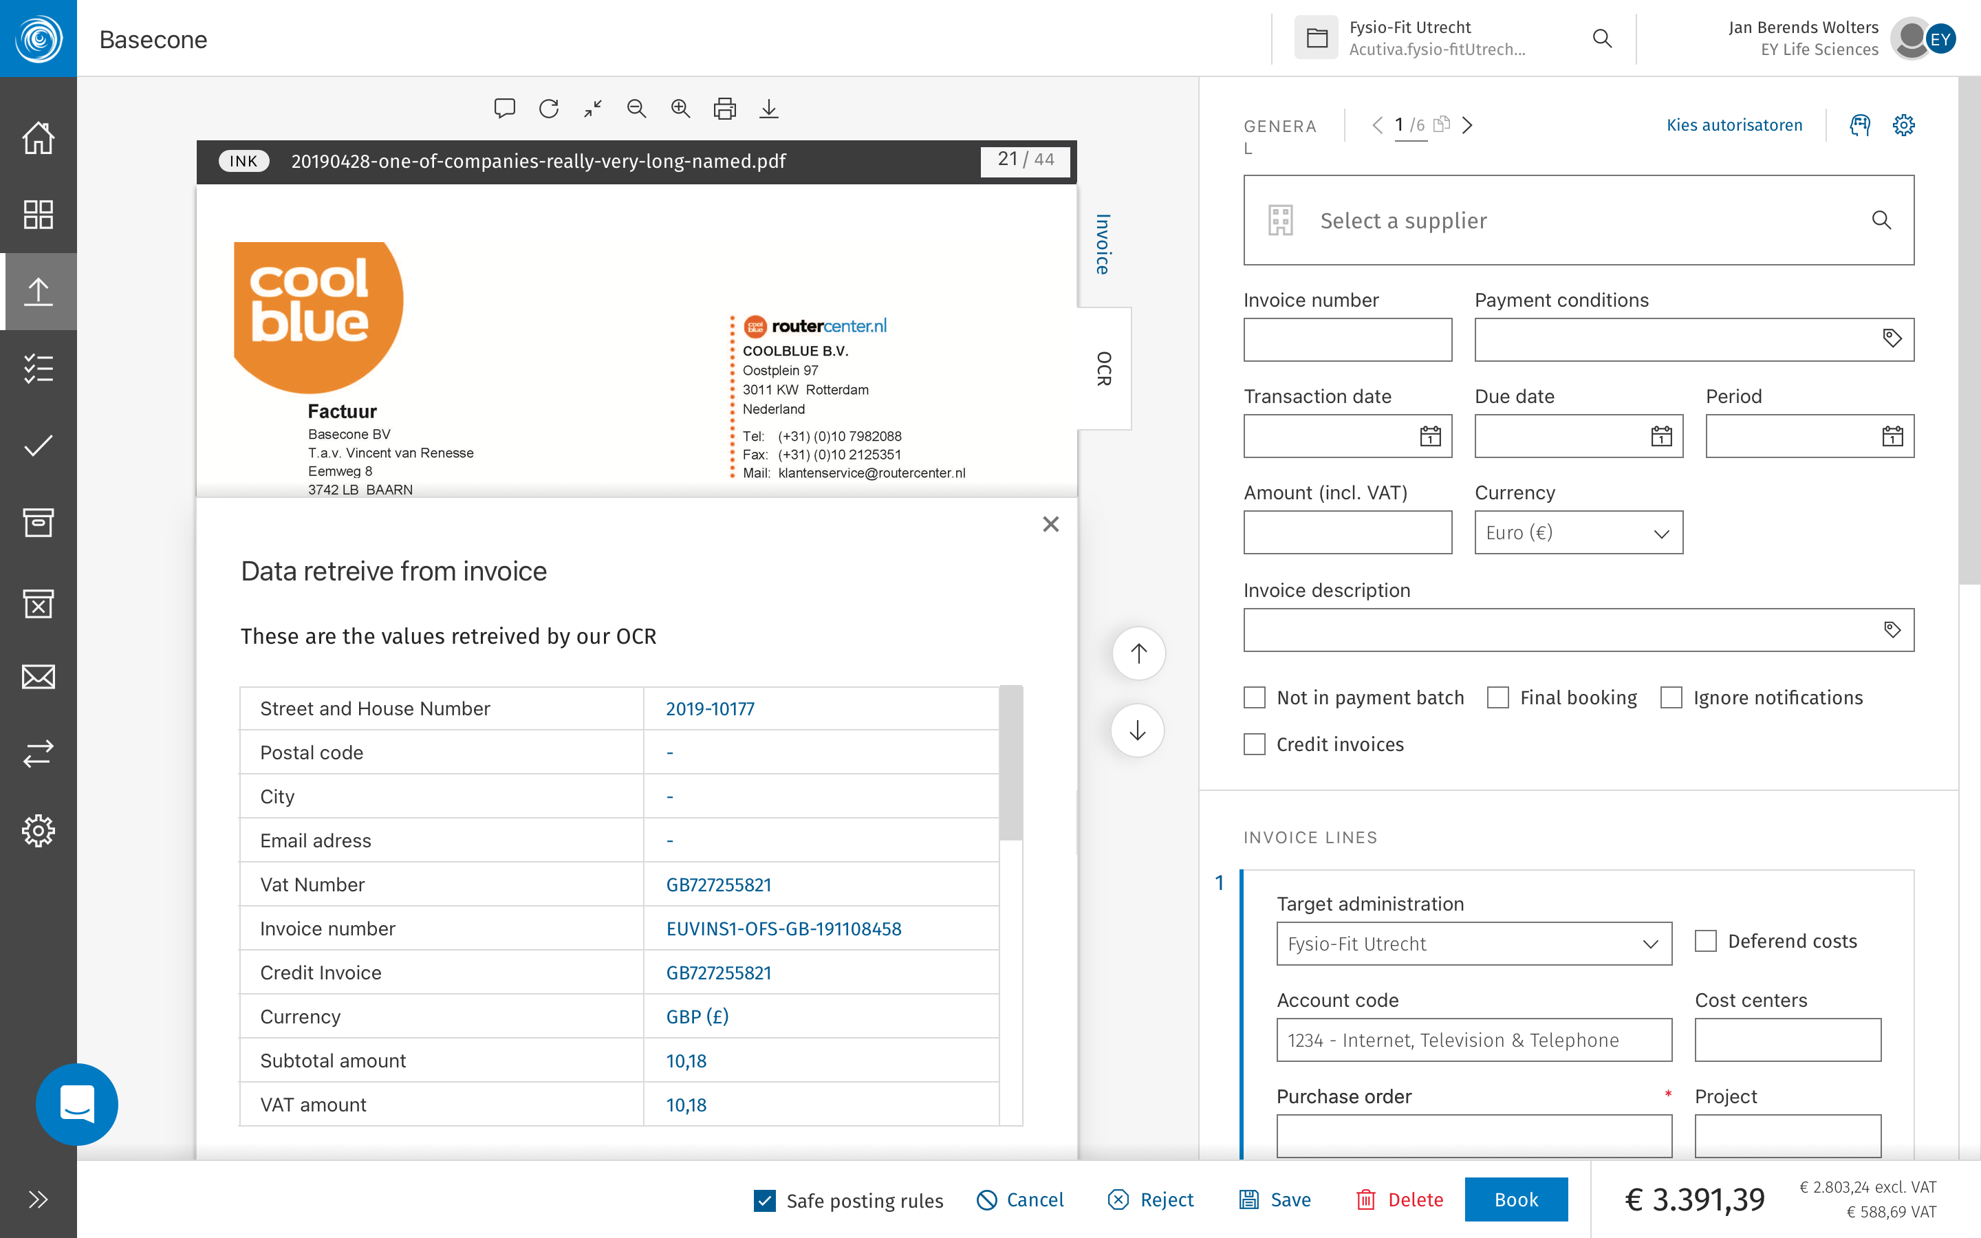Zoom in on the document
The image size is (1981, 1238).
(x=681, y=109)
